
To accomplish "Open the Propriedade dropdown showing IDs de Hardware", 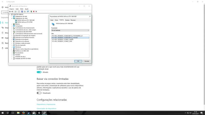I will 70,30.
